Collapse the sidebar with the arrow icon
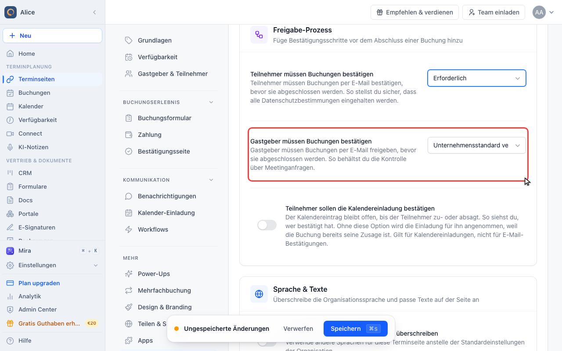Viewport: 562px width, 351px height. point(94,12)
